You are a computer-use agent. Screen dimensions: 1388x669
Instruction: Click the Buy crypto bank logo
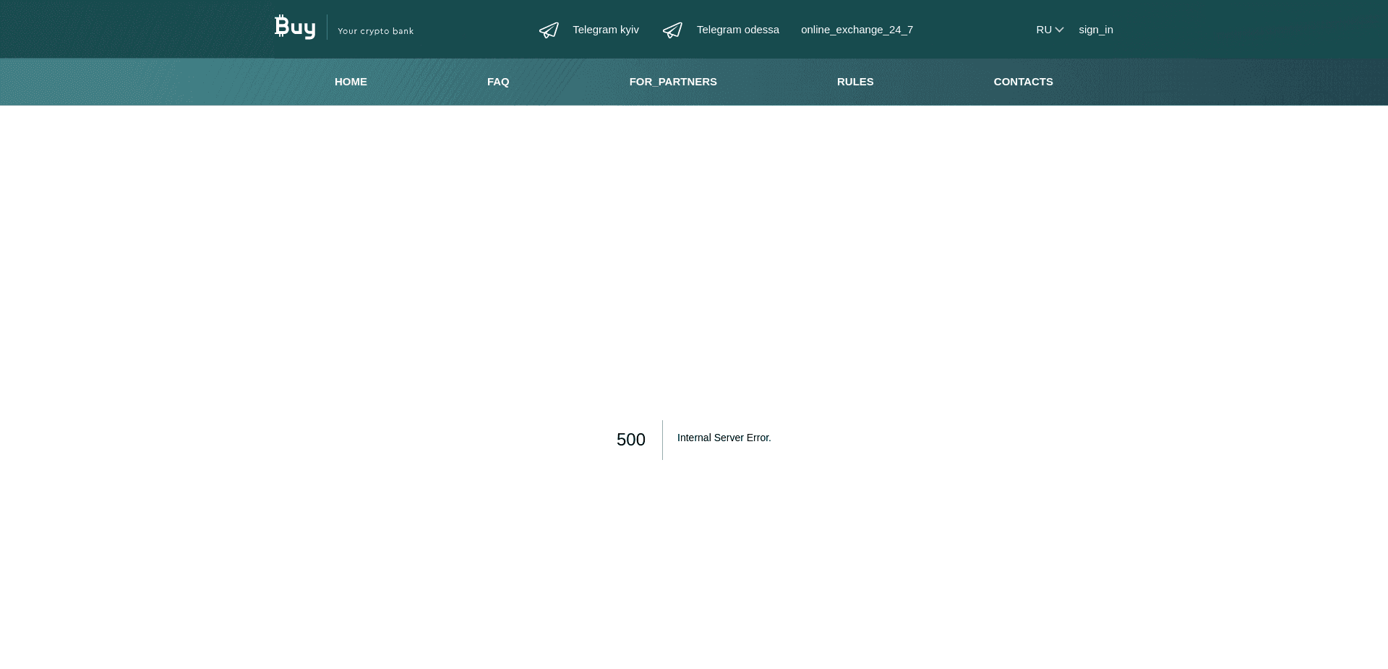pyautogui.click(x=295, y=27)
